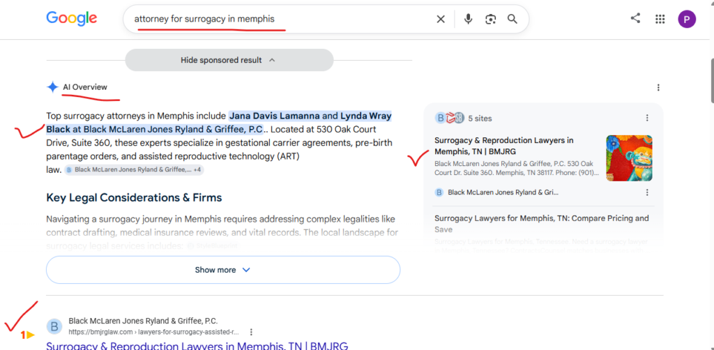
Task: Click the 5 sites favicon cluster
Action: click(x=450, y=118)
